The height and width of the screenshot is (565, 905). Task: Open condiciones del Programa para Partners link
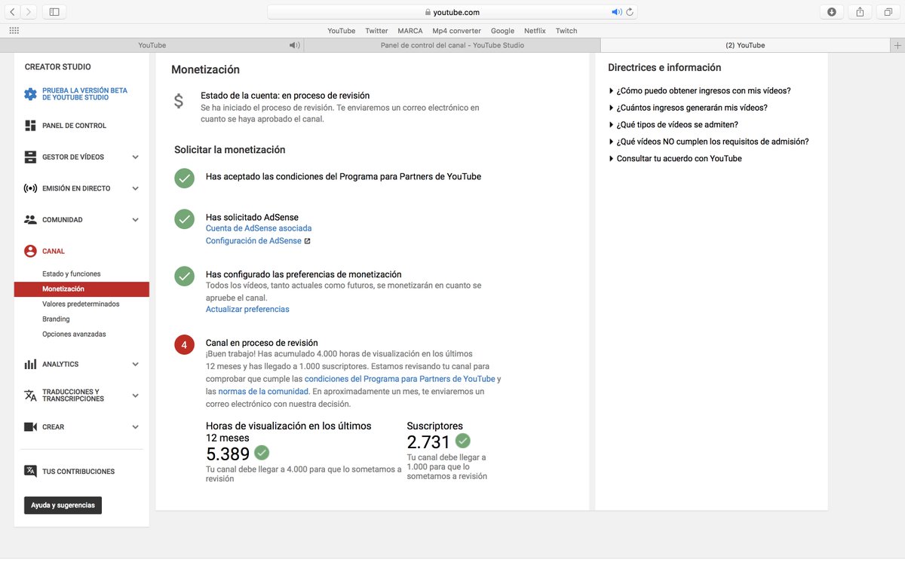(x=400, y=379)
